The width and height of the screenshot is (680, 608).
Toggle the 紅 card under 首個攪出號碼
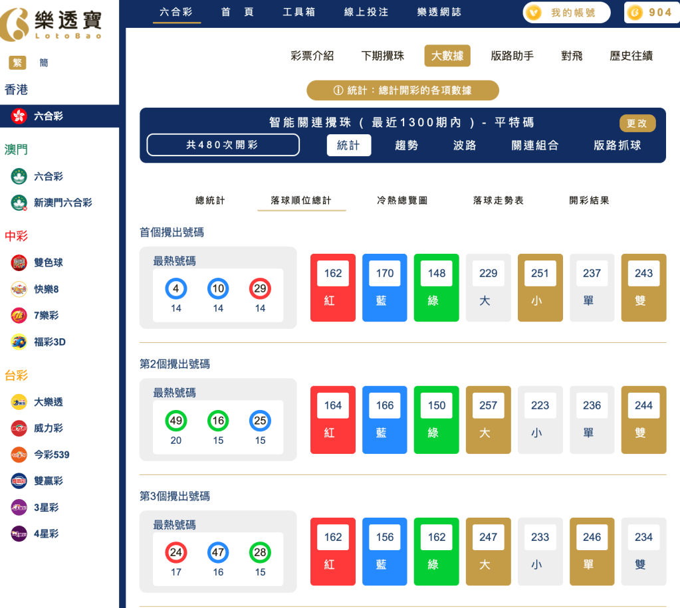pos(332,287)
